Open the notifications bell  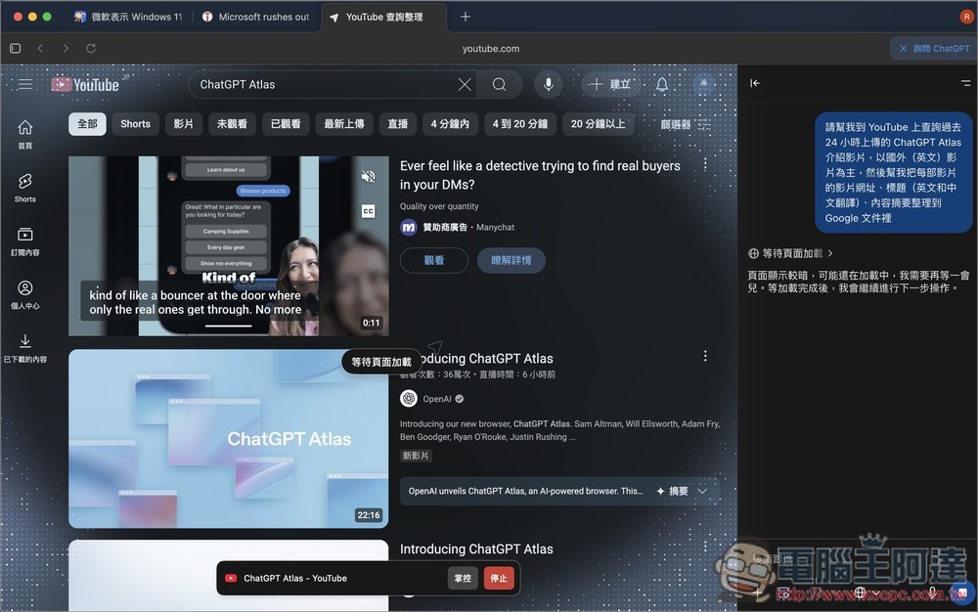(x=662, y=85)
